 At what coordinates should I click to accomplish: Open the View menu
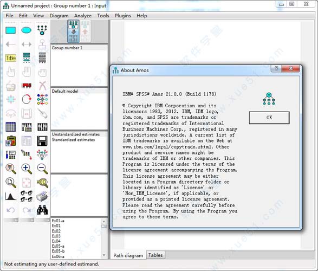point(38,16)
